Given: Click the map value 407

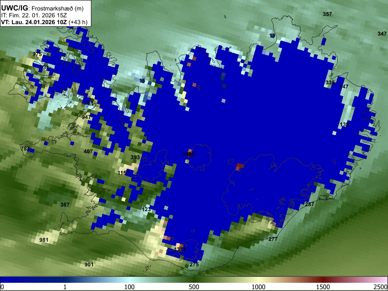Looking at the screenshot, I should pyautogui.click(x=88, y=151).
